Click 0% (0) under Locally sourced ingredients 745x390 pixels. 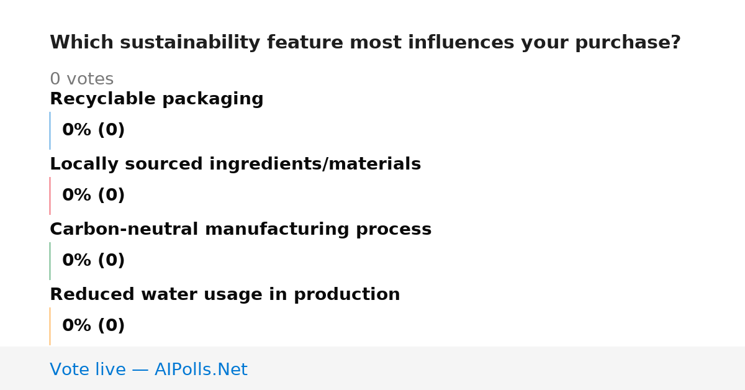pos(93,196)
